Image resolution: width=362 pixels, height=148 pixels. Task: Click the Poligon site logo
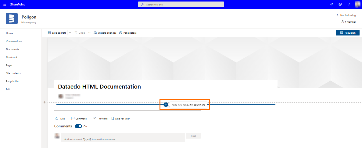point(12,18)
